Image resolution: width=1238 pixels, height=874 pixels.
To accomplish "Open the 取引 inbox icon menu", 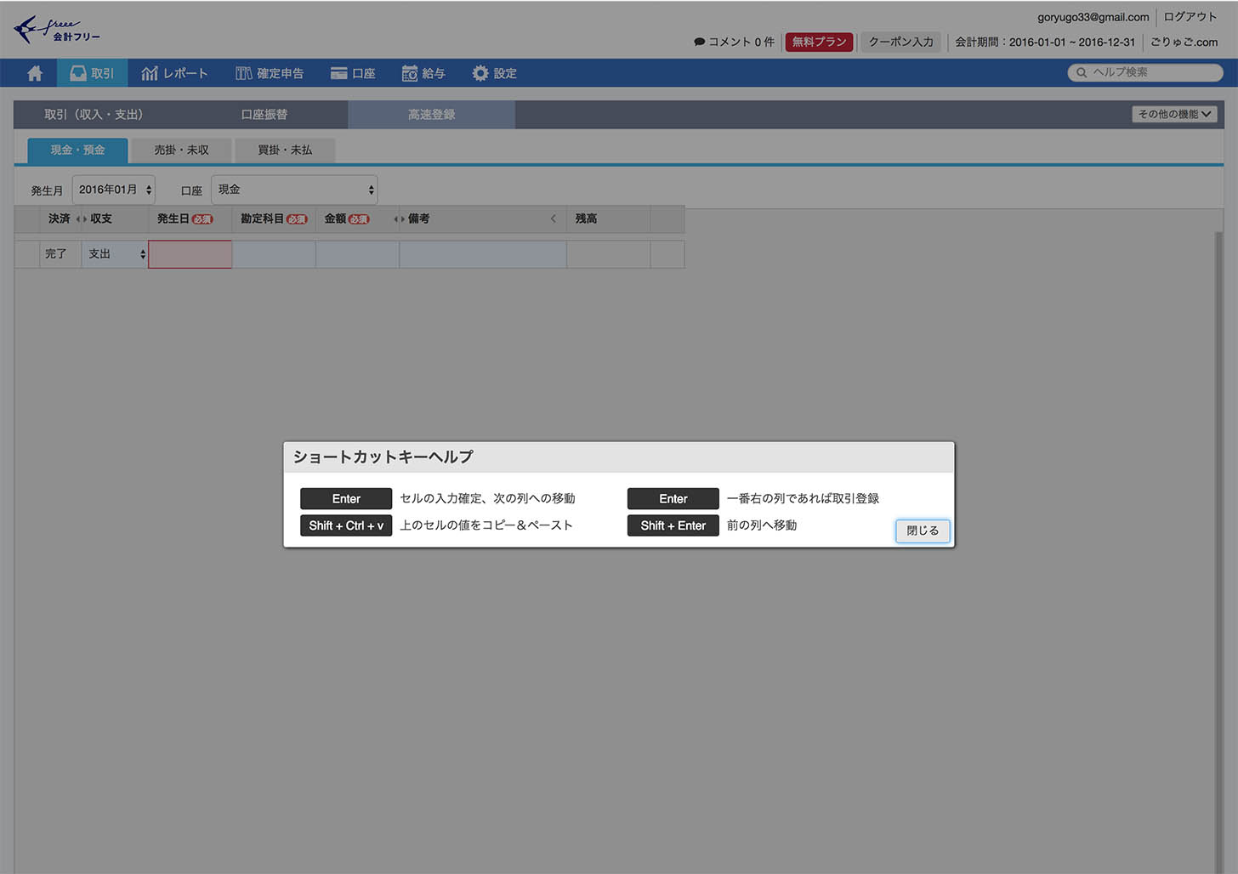I will click(x=92, y=73).
